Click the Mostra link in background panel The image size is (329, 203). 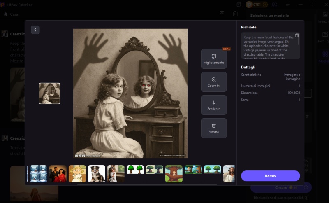tap(17, 61)
